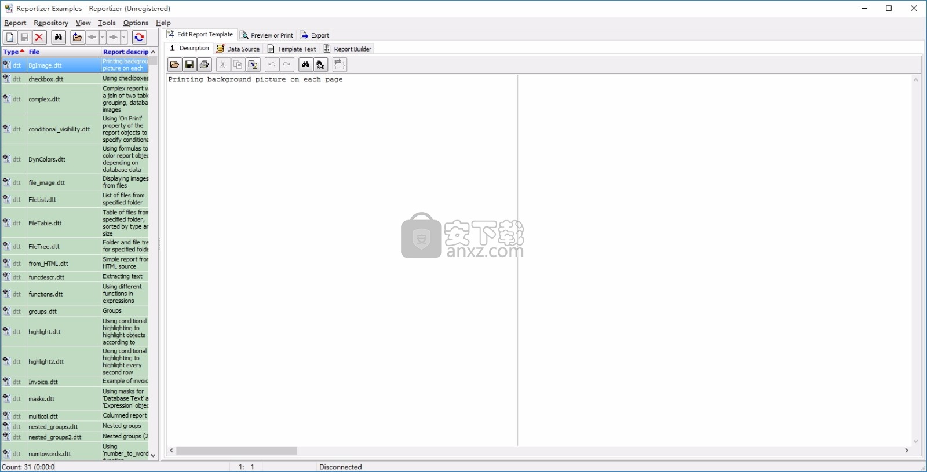Select highlight2.dtt in the report list
The width and height of the screenshot is (927, 472).
click(x=75, y=361)
